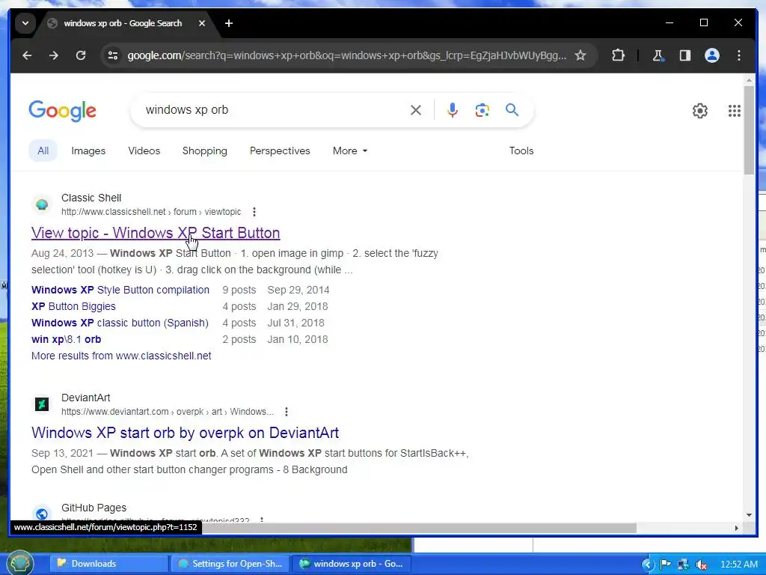This screenshot has height=575, width=766.
Task: Open the Start orb on the taskbar
Action: [x=20, y=563]
